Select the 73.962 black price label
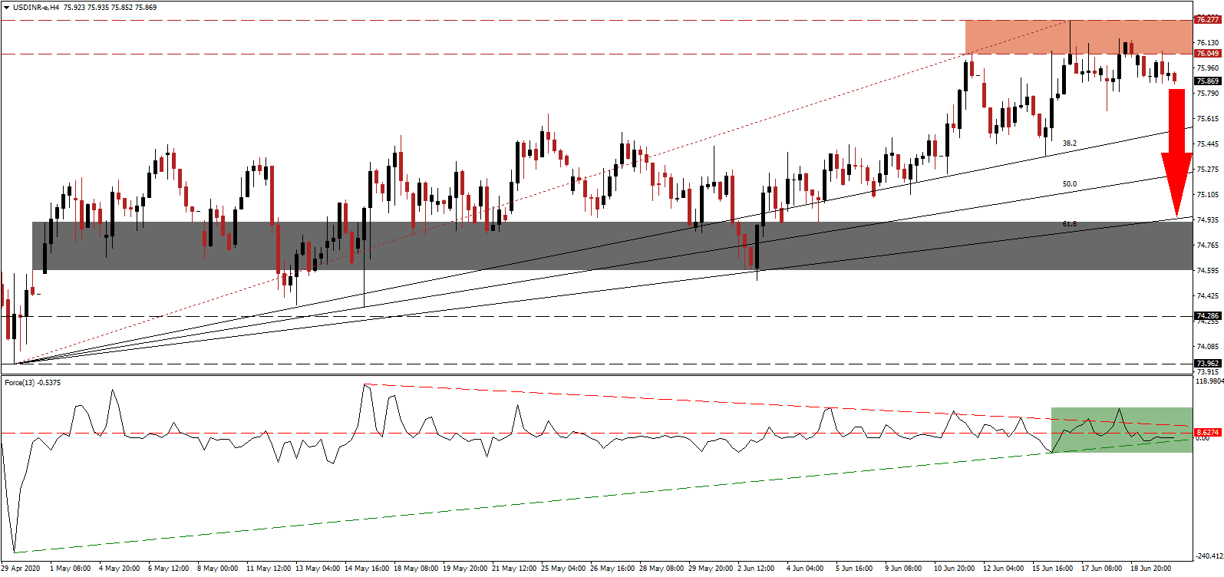Screen dimensions: 1224x577 click(x=1207, y=364)
